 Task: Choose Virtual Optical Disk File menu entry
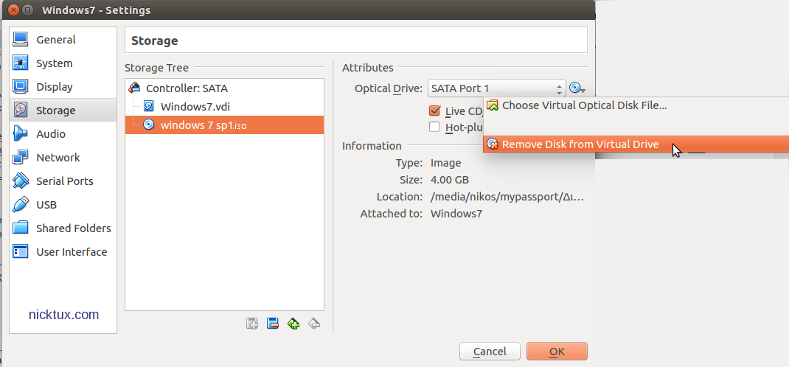[x=583, y=105]
